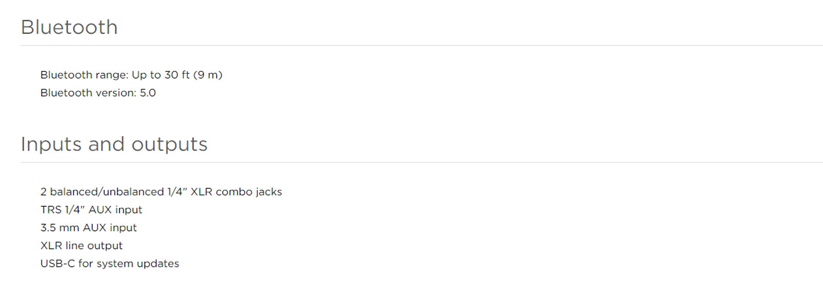Click the "(9 m)" metric range value
The height and width of the screenshot is (285, 823).
[x=207, y=75]
